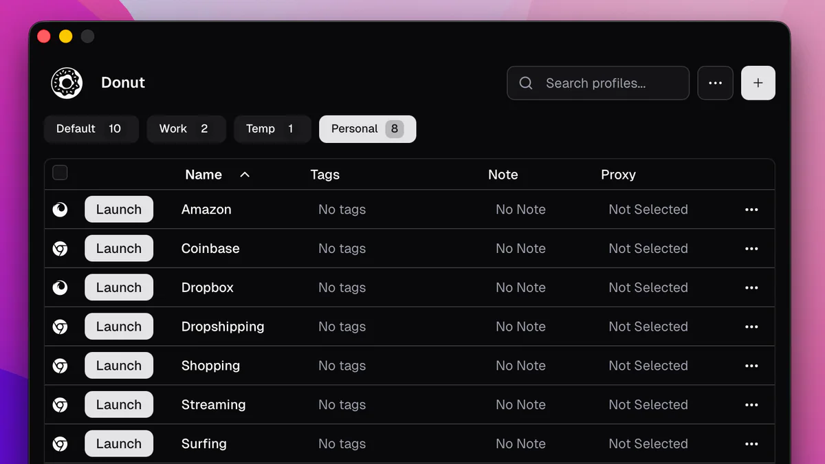825x464 pixels.
Task: Click the browser icon next to Amazon profile
Action: pyautogui.click(x=60, y=209)
